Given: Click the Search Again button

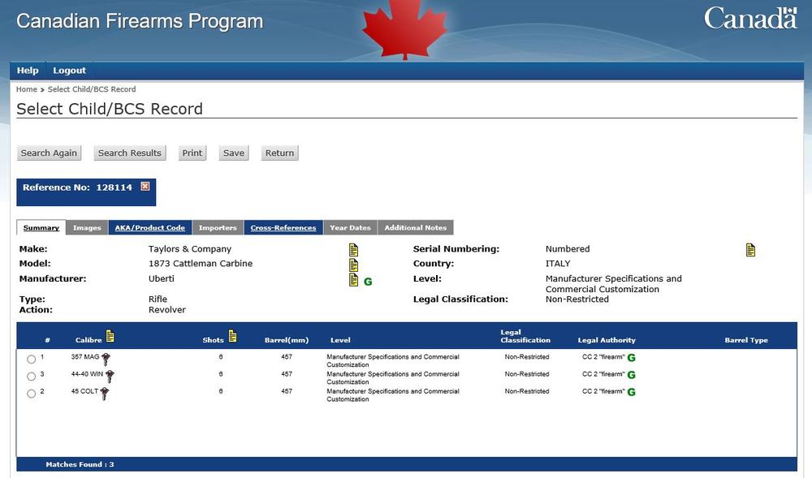Looking at the screenshot, I should 49,153.
